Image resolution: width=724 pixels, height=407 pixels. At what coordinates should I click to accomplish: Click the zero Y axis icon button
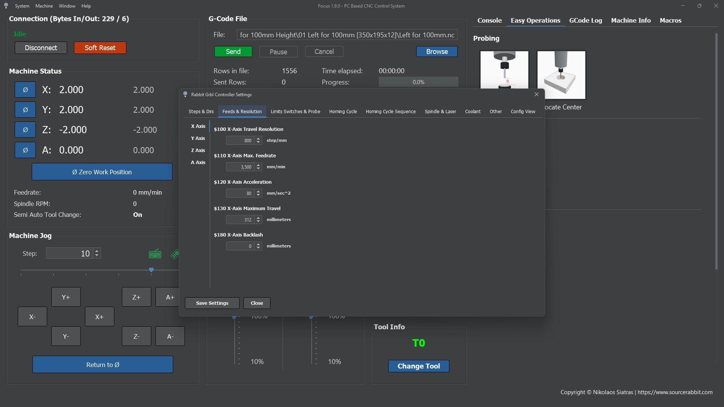(25, 110)
